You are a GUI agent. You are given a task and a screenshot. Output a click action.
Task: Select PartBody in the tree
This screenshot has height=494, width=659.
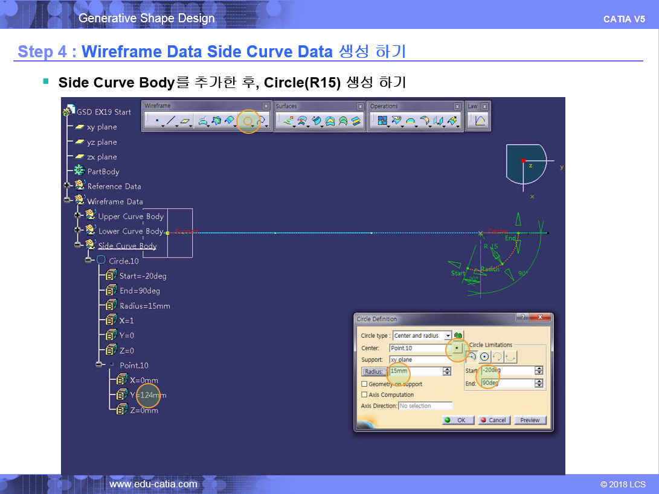coord(103,171)
